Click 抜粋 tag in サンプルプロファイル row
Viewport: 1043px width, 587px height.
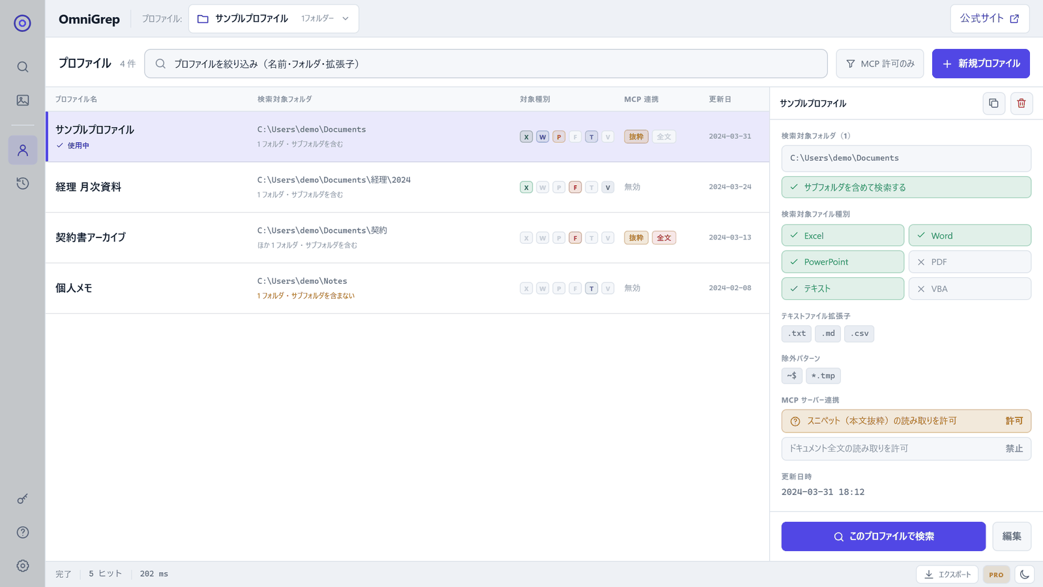click(x=636, y=137)
